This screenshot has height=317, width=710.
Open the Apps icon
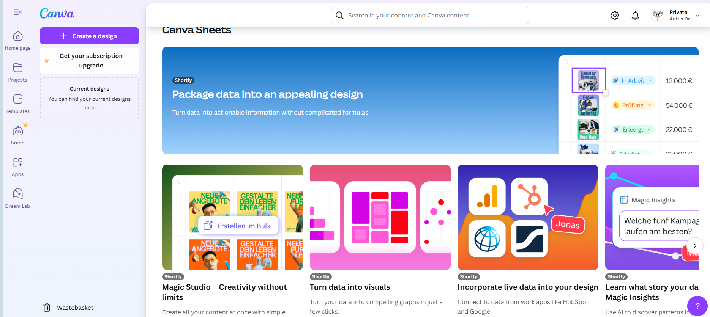(x=17, y=162)
